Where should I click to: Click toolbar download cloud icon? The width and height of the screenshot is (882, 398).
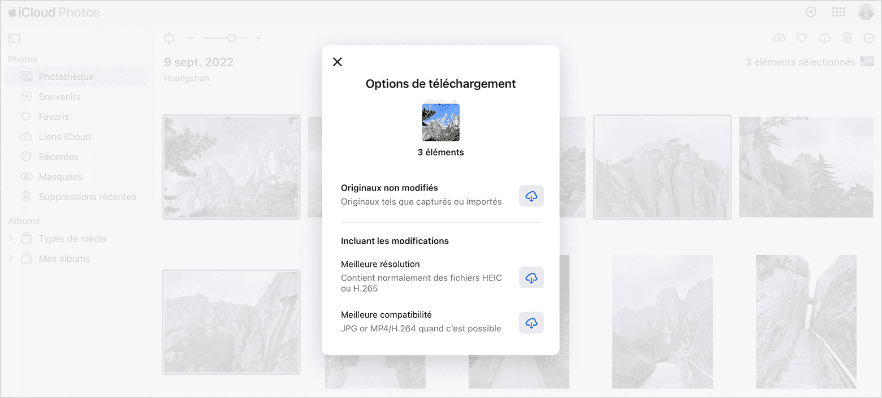824,38
